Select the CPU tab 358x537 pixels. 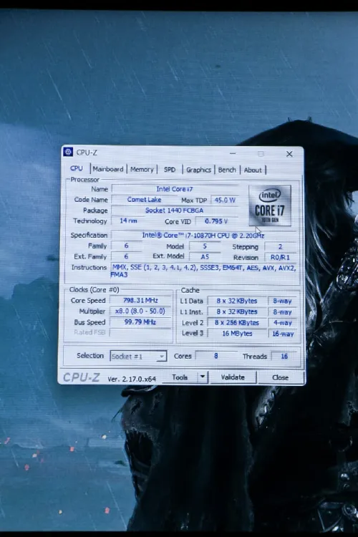click(x=77, y=168)
